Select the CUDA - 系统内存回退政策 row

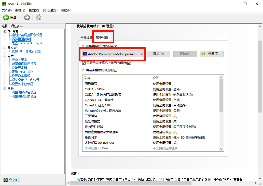pos(151,95)
